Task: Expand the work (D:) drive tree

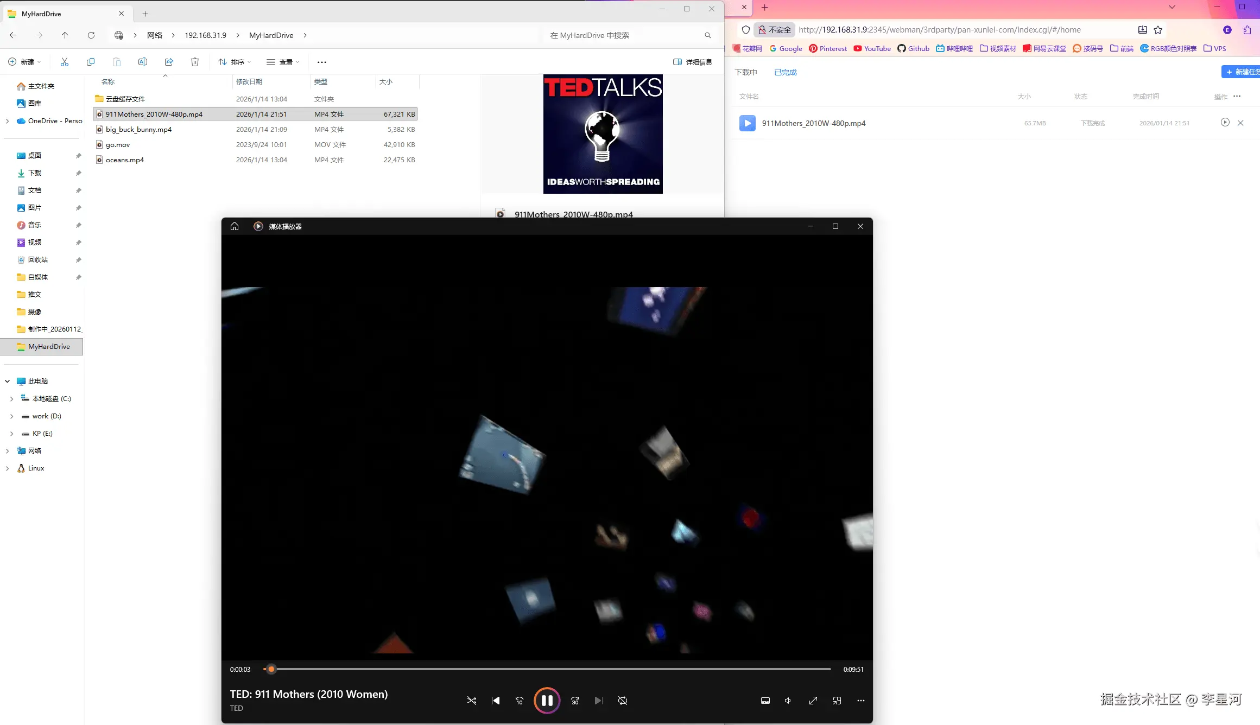Action: pyautogui.click(x=11, y=416)
